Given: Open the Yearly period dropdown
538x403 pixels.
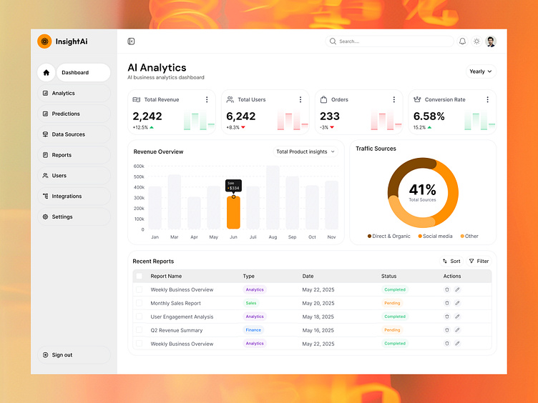Looking at the screenshot, I should [481, 71].
